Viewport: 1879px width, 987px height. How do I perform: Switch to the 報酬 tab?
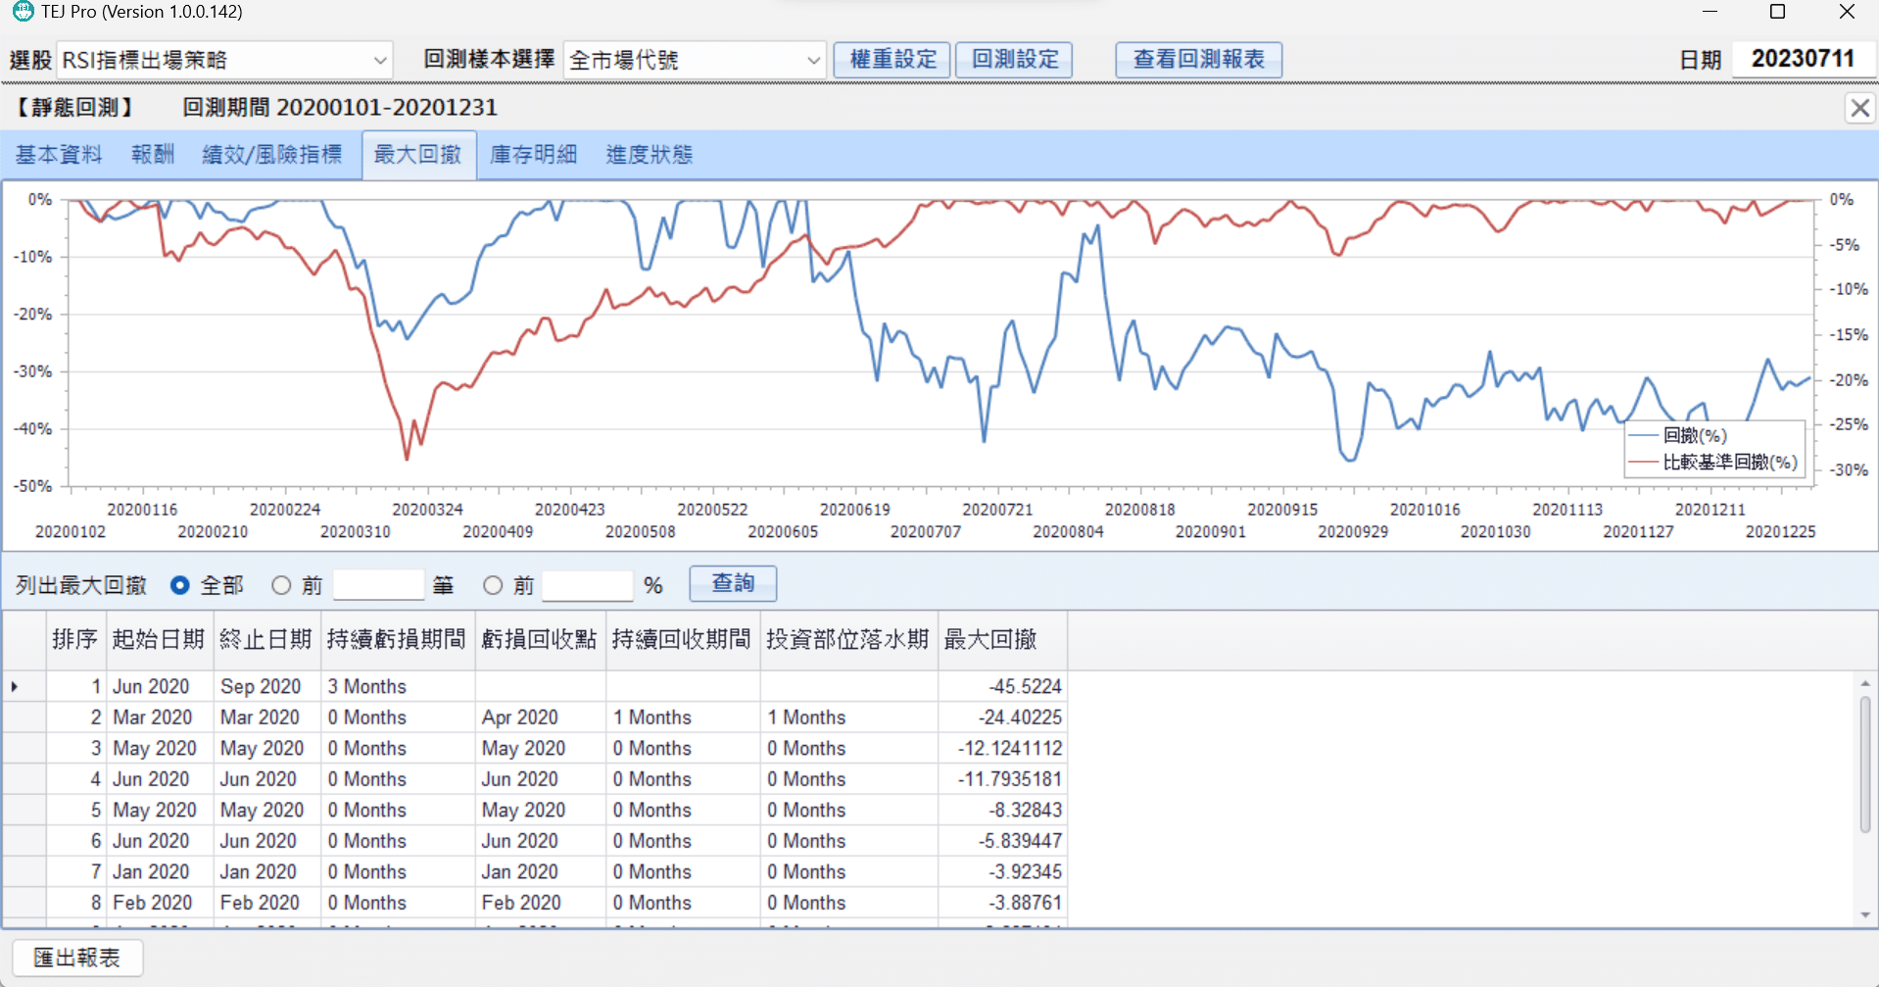tap(153, 155)
